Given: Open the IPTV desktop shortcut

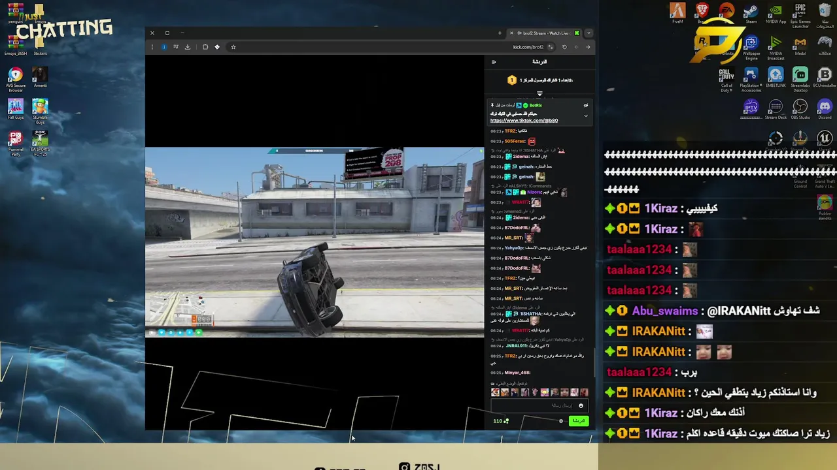Looking at the screenshot, I should 751,109.
